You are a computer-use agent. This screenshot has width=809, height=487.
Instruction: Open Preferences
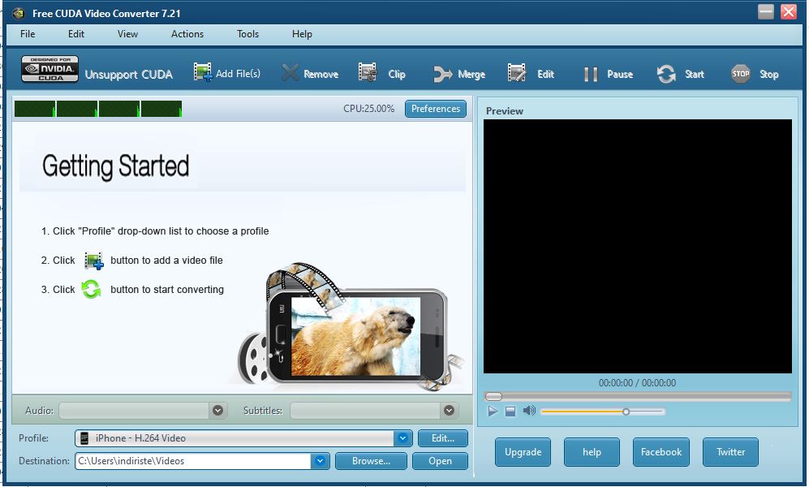coord(436,109)
